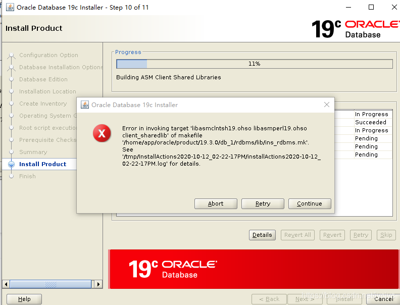Minimize the installer window
Screen dimensions: 400x305
pos(348,7)
